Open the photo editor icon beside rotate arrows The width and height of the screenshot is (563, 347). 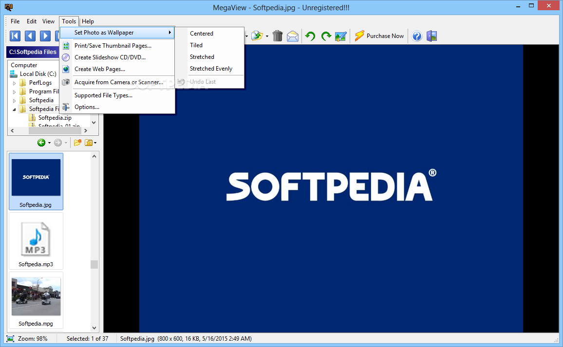tap(341, 36)
